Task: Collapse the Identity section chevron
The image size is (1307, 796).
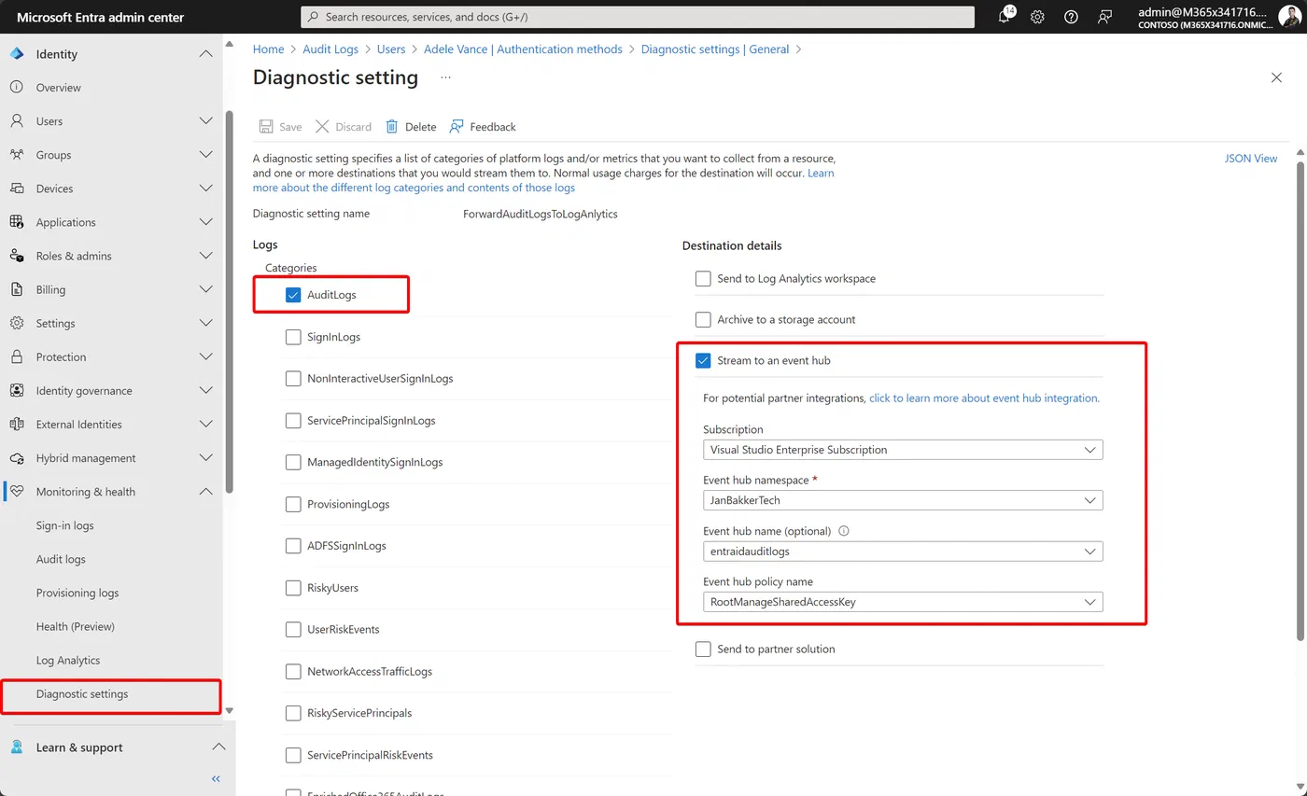Action: coord(206,54)
